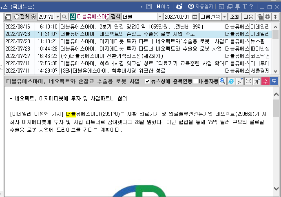Click the duplicate window icon beside pin
This screenshot has width=281, height=197.
230,7
